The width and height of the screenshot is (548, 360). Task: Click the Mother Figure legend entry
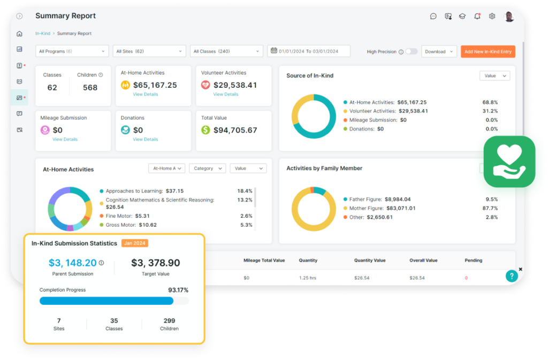(x=379, y=208)
